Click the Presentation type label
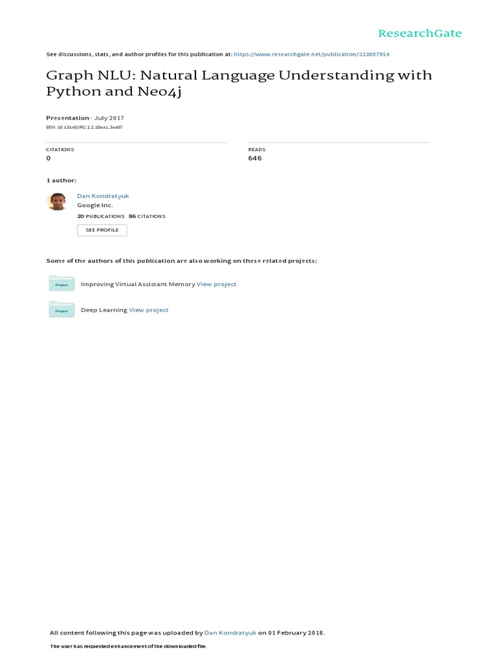 [67, 118]
